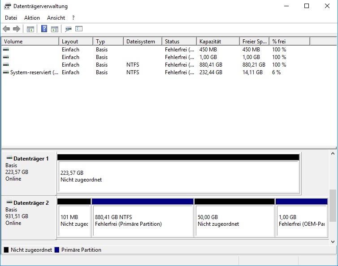The height and width of the screenshot is (266, 338).
Task: Open the Ansicht menu
Action: [56, 18]
